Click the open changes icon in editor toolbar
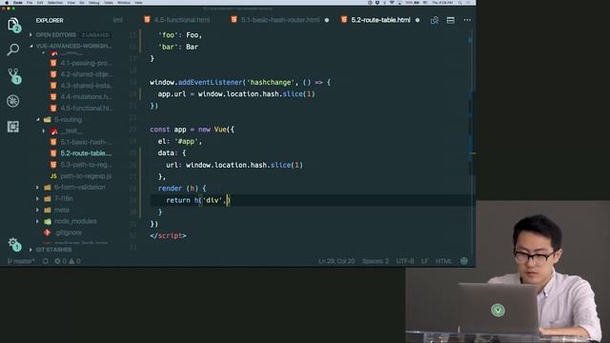Image resolution: width=610 pixels, height=343 pixels. (x=435, y=20)
